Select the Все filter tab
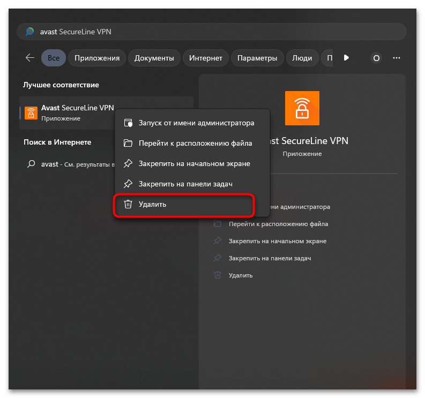425x398 pixels. [x=54, y=58]
